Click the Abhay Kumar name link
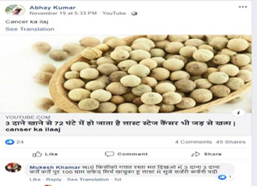Image resolution: width=257 pixels, height=186 pixels. click(53, 7)
